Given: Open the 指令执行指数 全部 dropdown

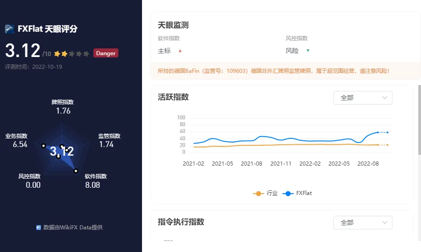Looking at the screenshot, I should pyautogui.click(x=363, y=223).
